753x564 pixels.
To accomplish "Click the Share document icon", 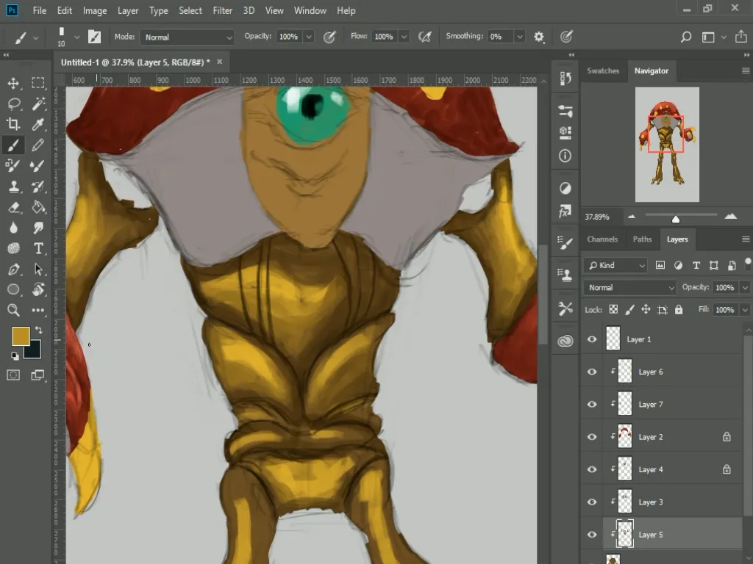I will (741, 37).
